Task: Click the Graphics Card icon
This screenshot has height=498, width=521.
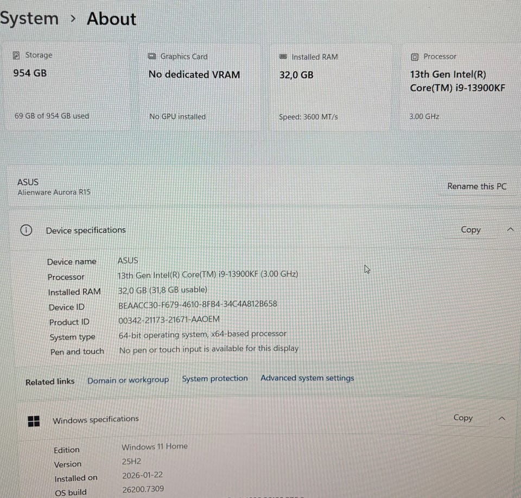Action: pyautogui.click(x=152, y=56)
